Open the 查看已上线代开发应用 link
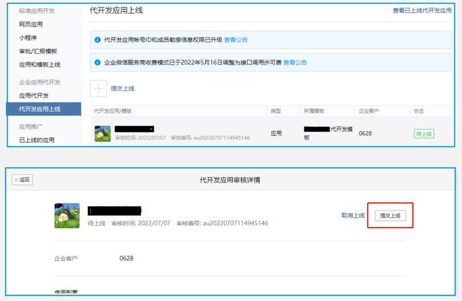This screenshot has height=301, width=462. coord(422,11)
